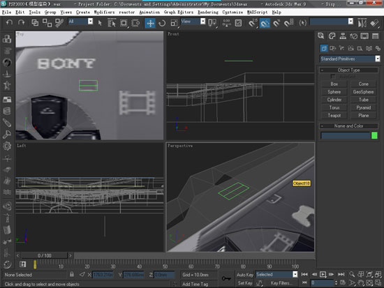384x288 pixels.
Task: Click the green object color swatch
Action: pyautogui.click(x=374, y=135)
